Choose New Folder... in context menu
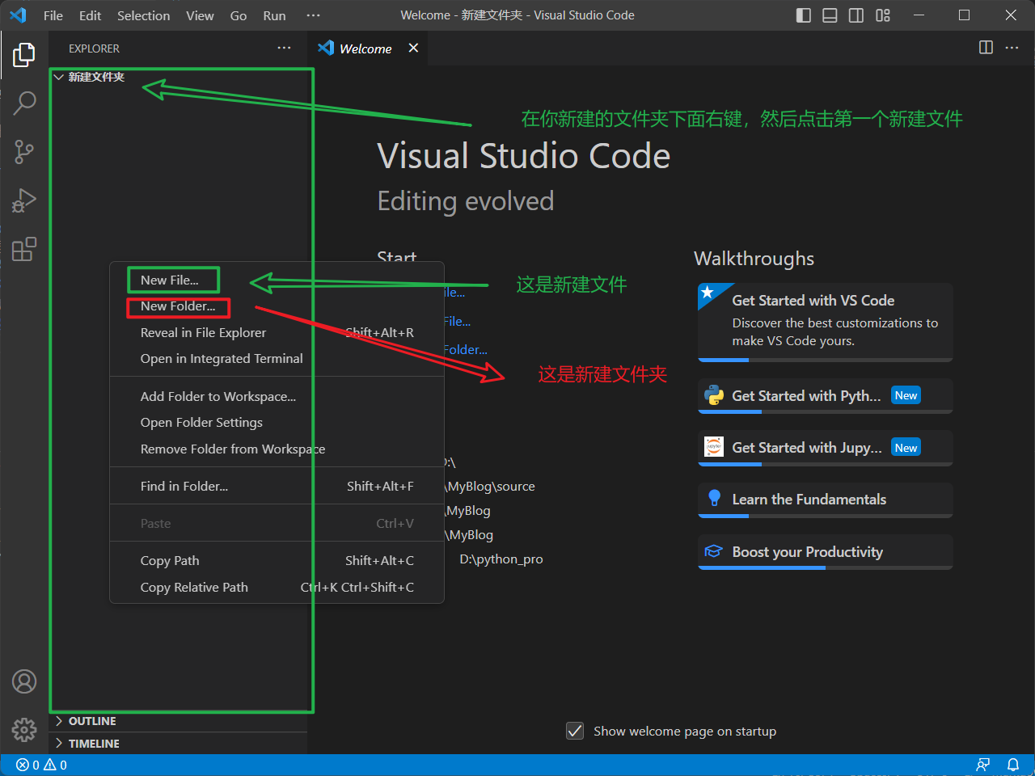The height and width of the screenshot is (776, 1035). (177, 306)
